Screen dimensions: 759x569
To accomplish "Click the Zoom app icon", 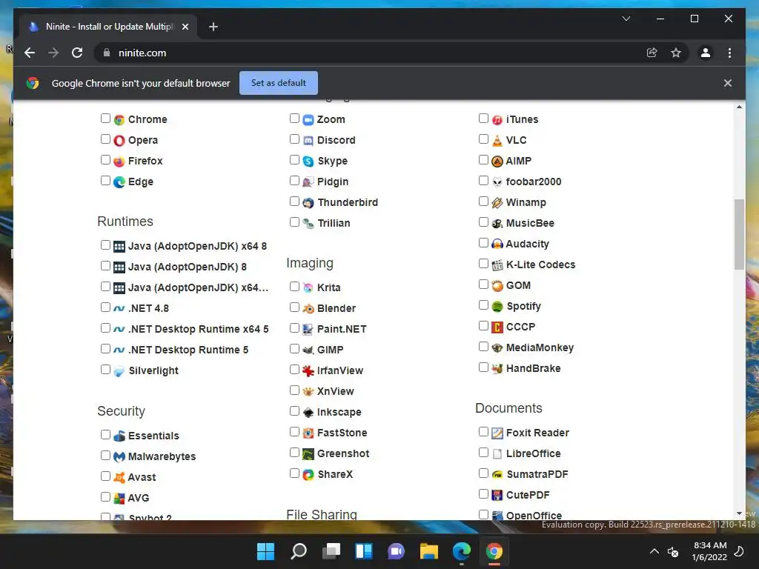I will (x=308, y=119).
